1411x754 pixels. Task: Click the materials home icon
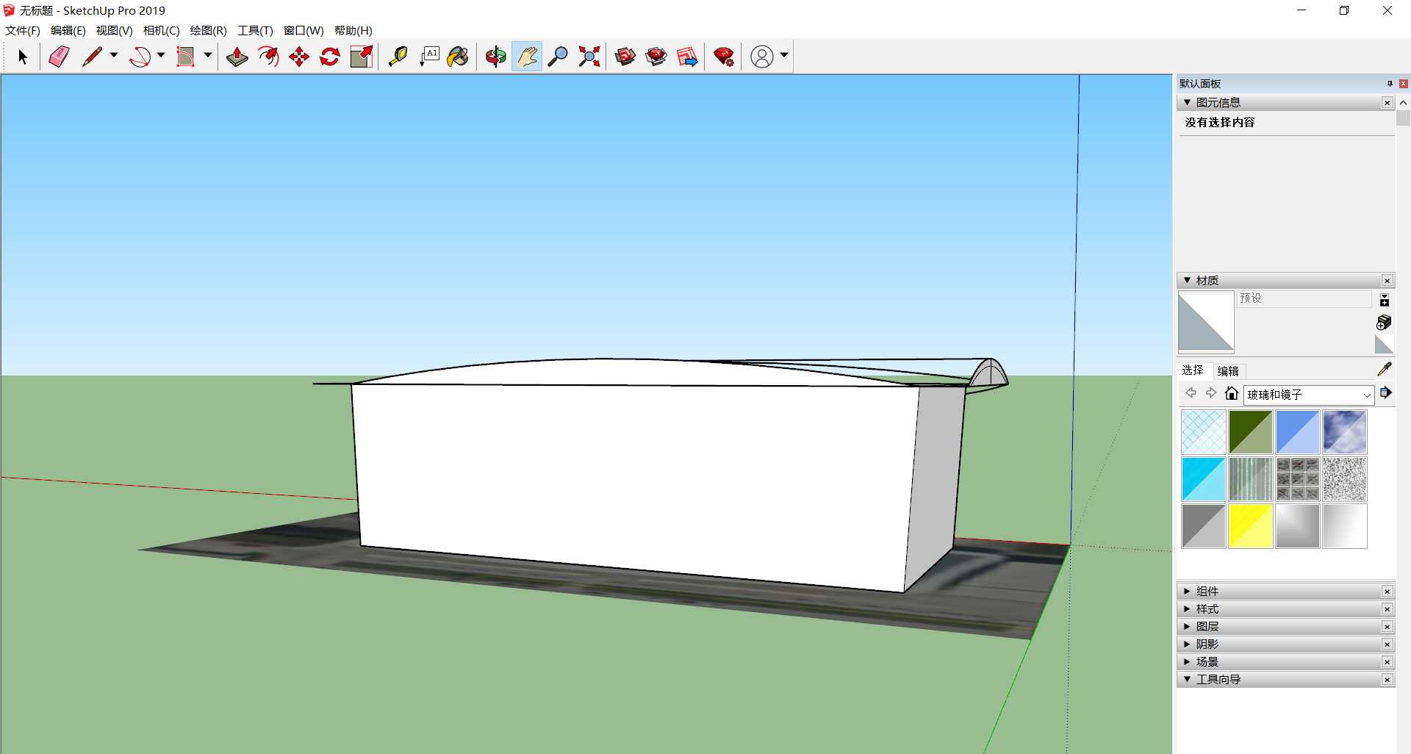(x=1232, y=393)
